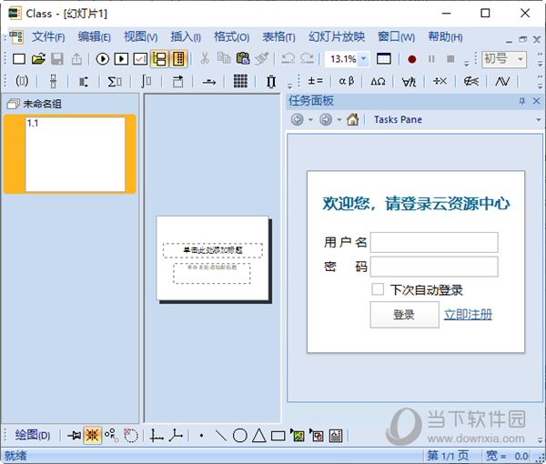The image size is (546, 464).
Task: Click the new blank document icon
Action: point(18,59)
